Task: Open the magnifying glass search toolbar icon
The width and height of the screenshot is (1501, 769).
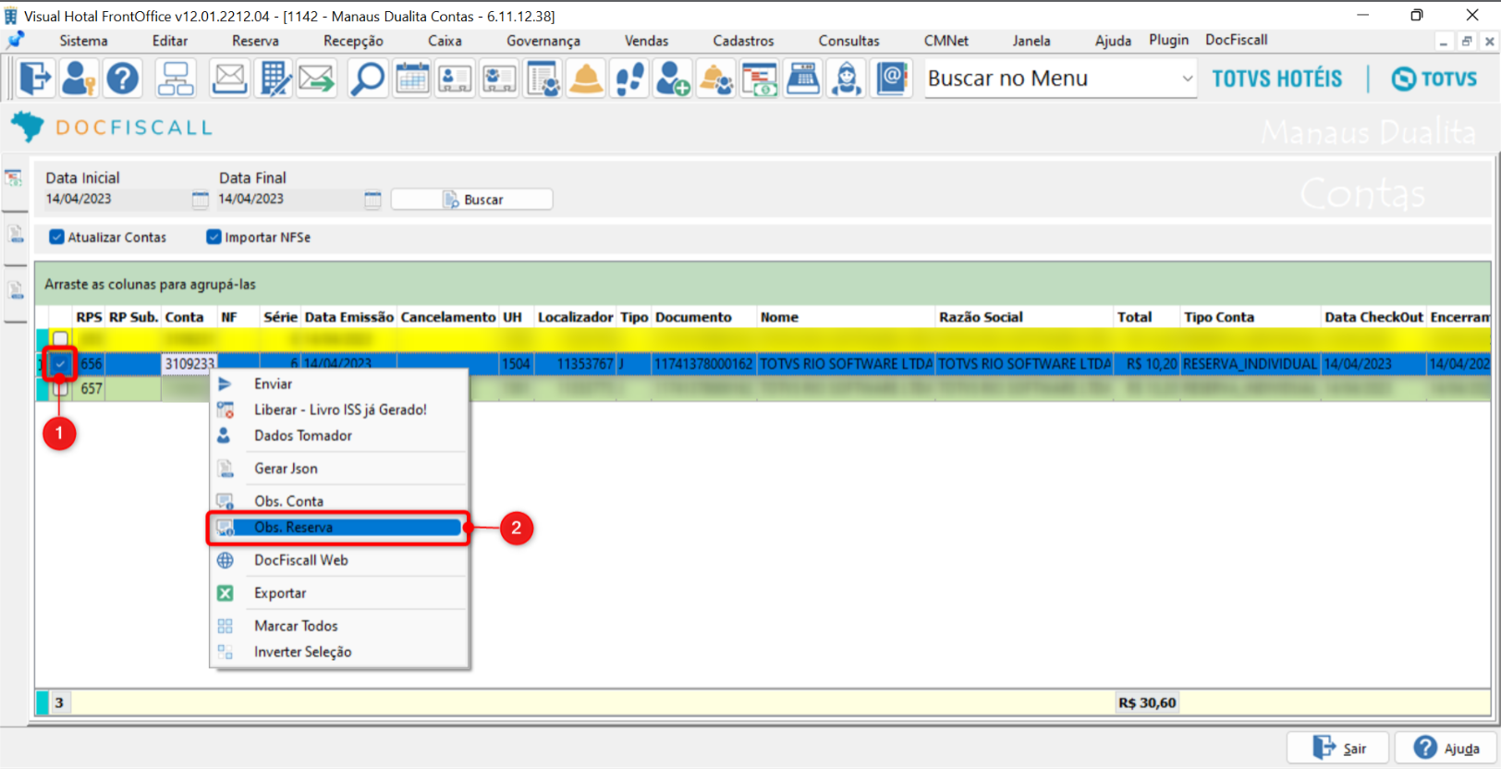Action: (x=367, y=79)
